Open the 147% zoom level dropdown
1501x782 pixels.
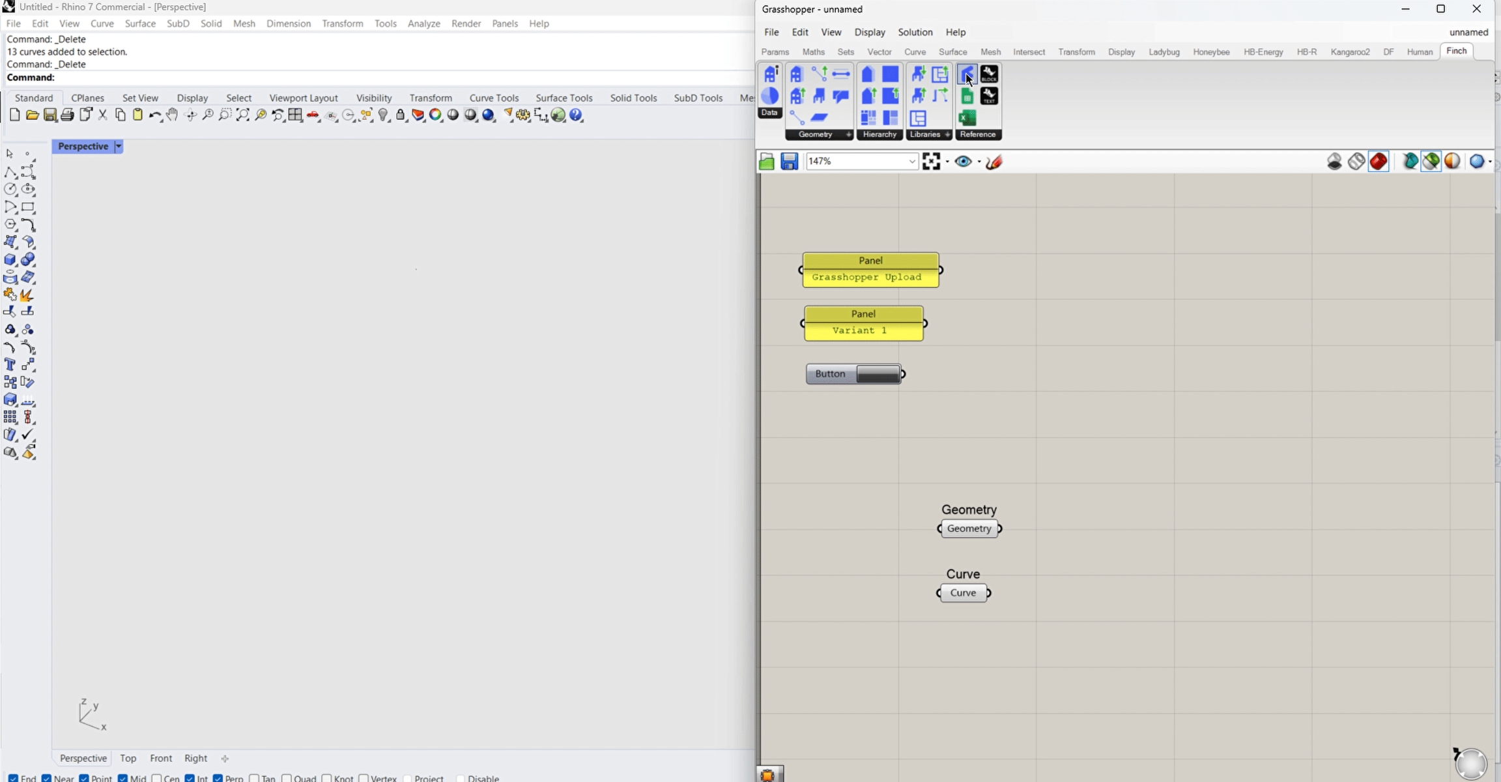coord(912,162)
